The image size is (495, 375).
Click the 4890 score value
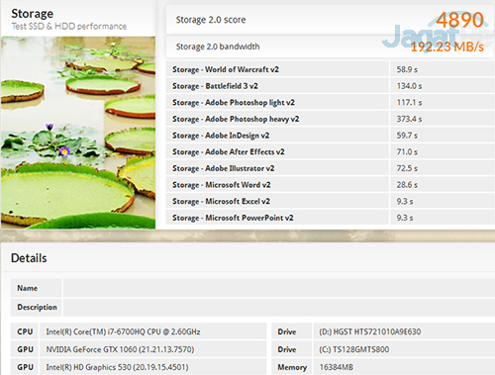pyautogui.click(x=459, y=20)
